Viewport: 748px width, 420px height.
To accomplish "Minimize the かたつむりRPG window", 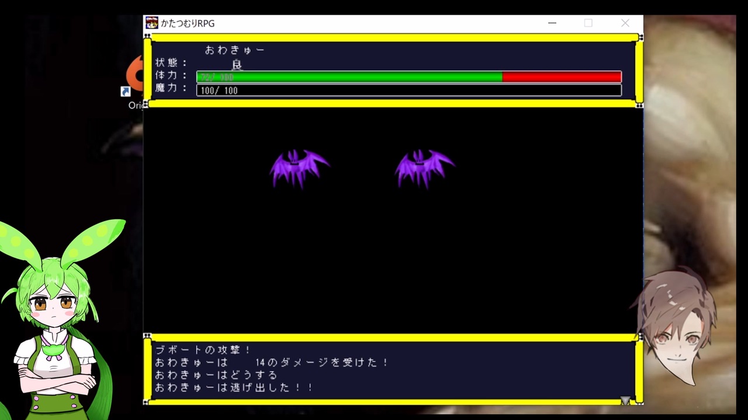I will tap(552, 23).
